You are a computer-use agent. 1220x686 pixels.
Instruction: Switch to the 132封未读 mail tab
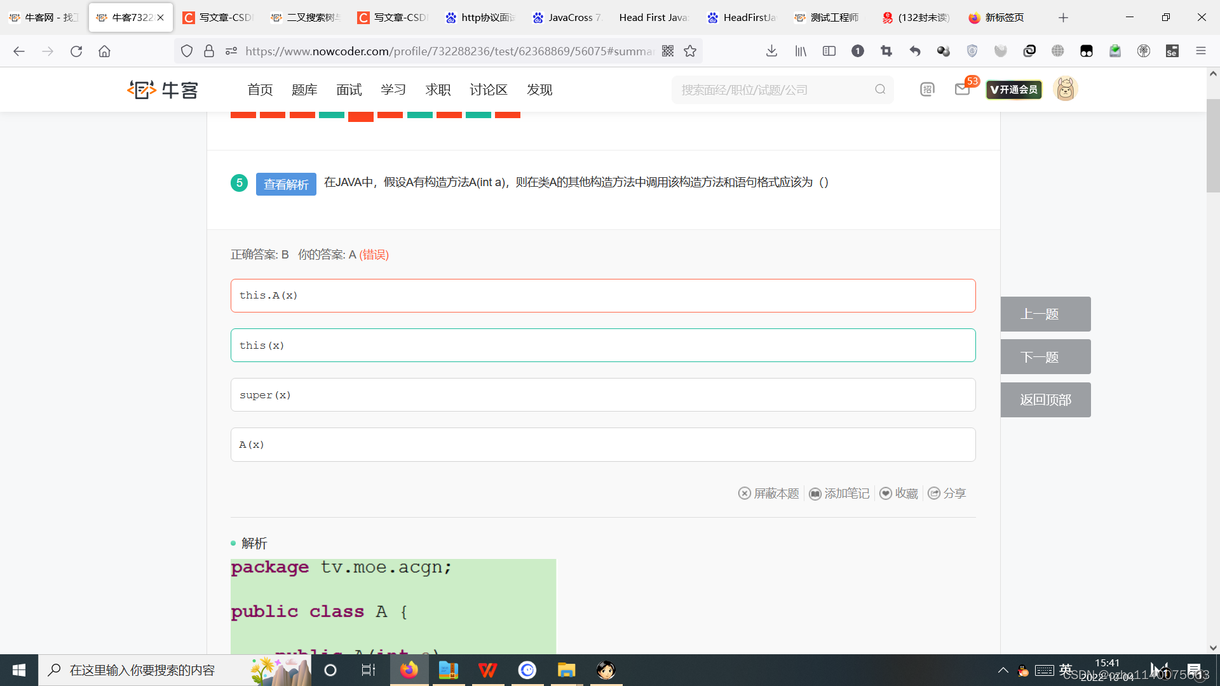[x=916, y=18]
